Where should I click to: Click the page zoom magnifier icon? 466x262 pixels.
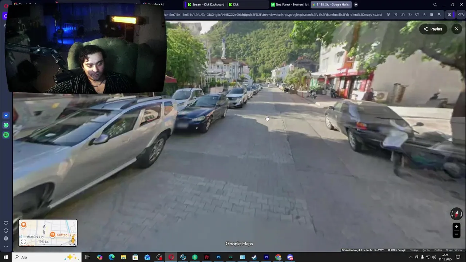point(388,15)
